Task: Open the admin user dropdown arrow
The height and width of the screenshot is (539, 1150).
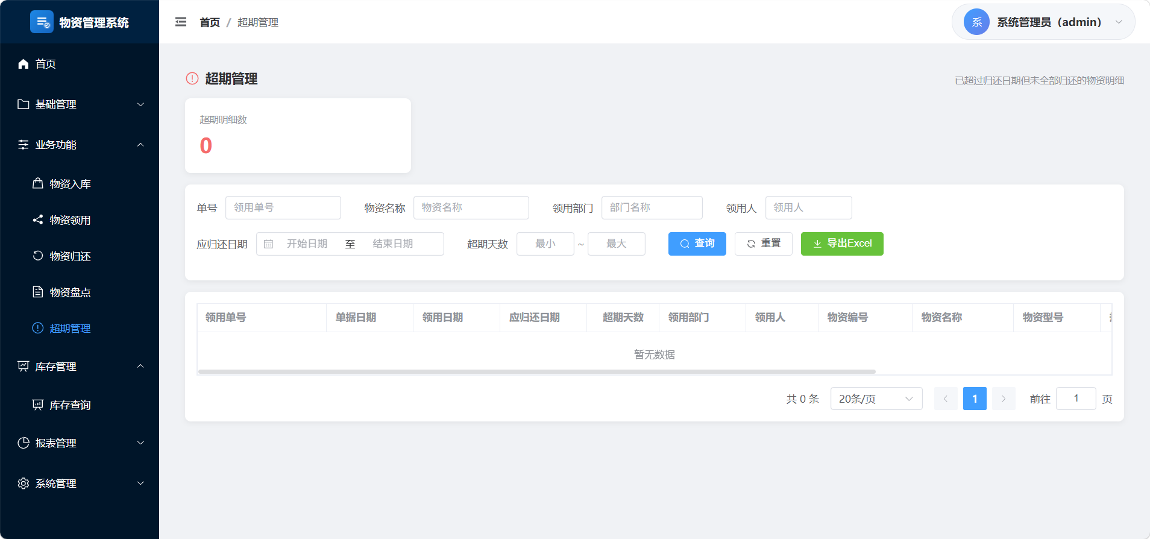Action: coord(1119,22)
